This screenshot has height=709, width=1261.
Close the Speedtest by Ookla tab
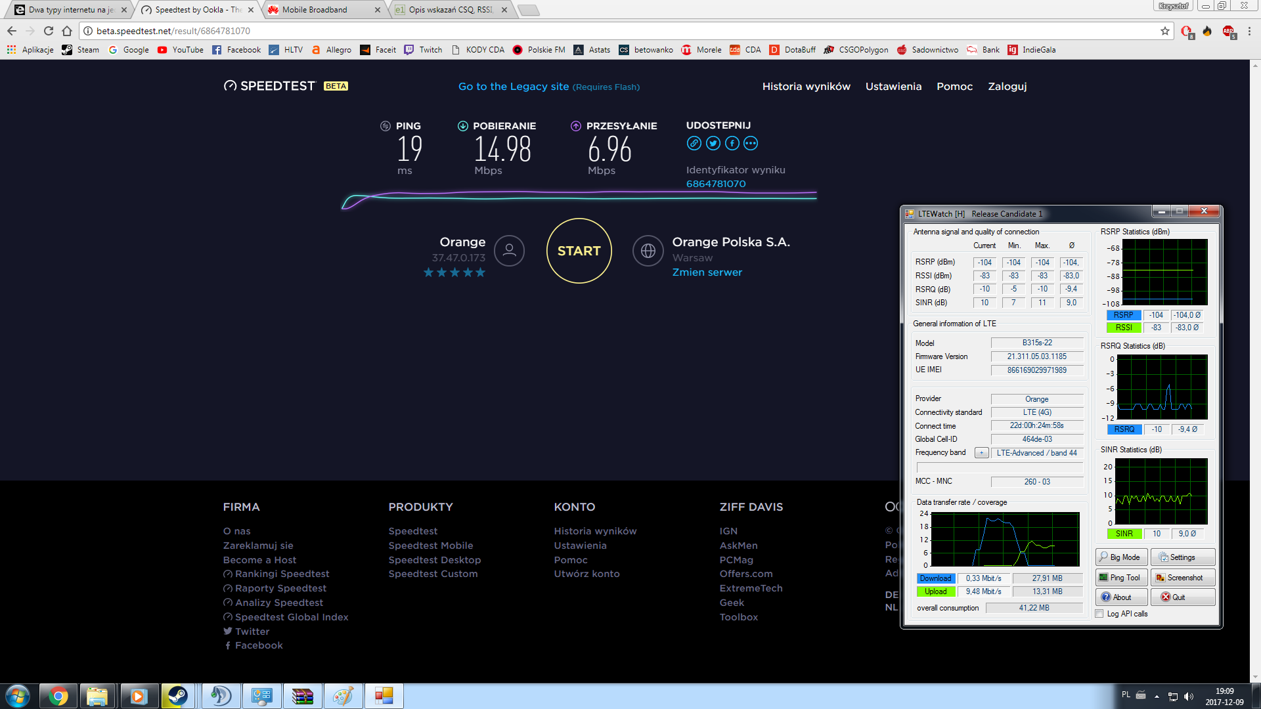(x=250, y=10)
